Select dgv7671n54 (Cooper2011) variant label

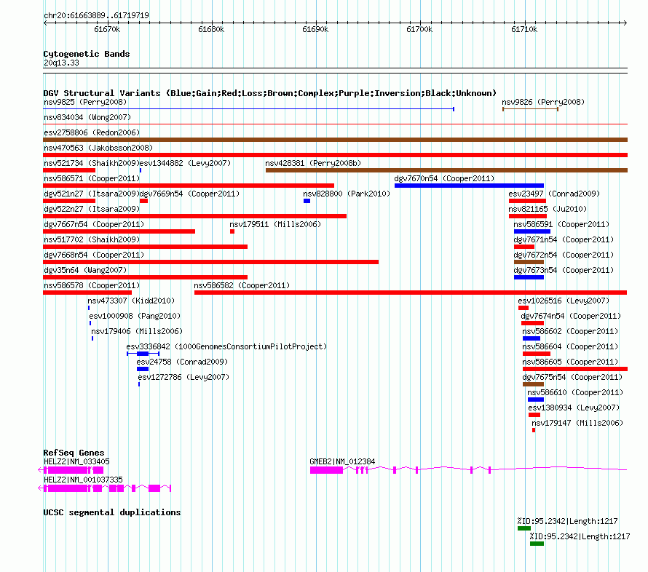tap(564, 239)
